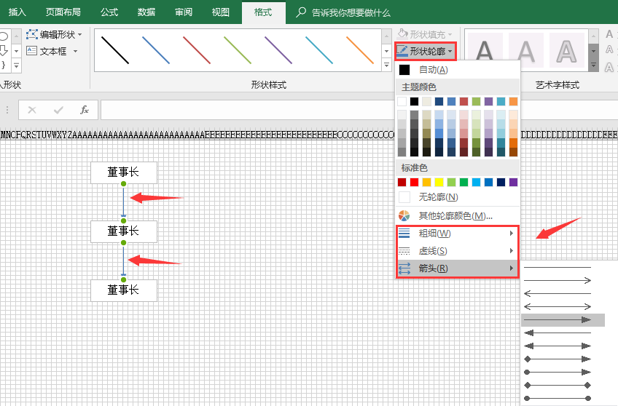Expand the WordArt styles gallery More arrow
The width and height of the screenshot is (618, 406).
coord(593,65)
